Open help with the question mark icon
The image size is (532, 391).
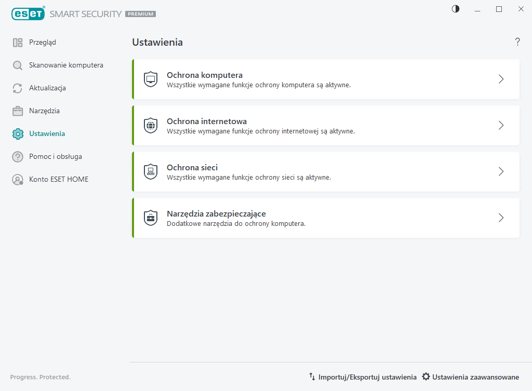[517, 42]
